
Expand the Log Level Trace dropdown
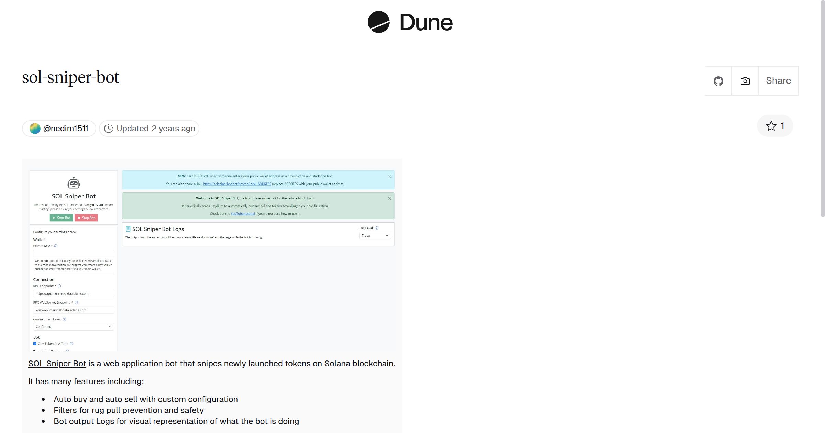tap(375, 236)
